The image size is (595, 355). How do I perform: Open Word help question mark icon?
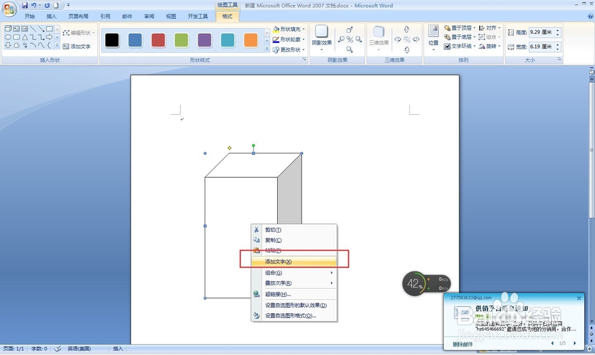tap(590, 16)
